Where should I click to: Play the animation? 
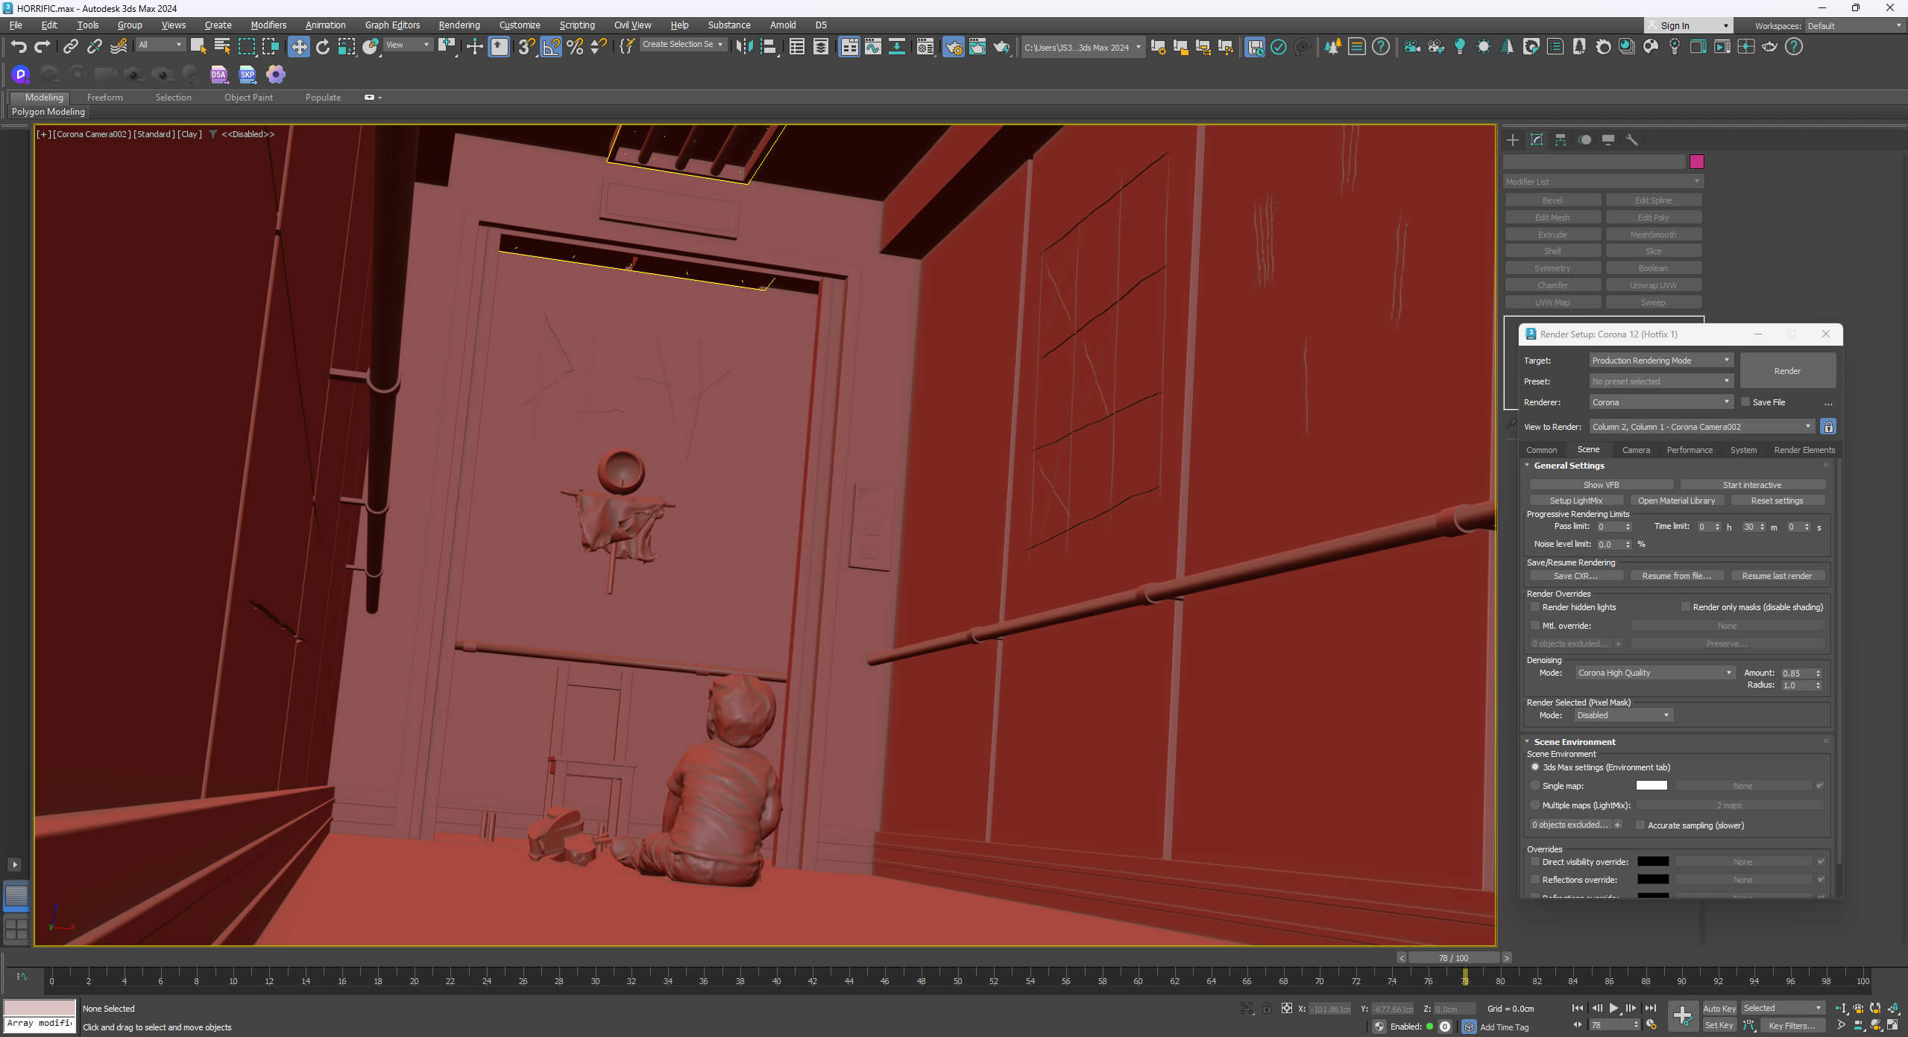[x=1613, y=1008]
